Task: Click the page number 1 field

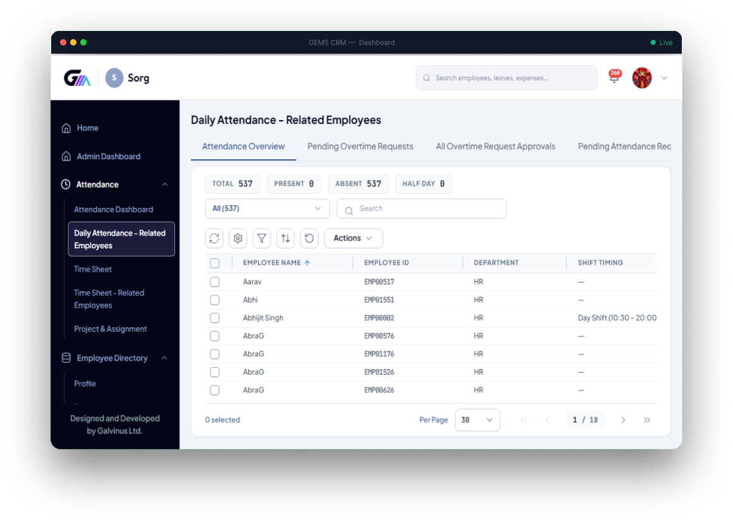Action: pyautogui.click(x=575, y=420)
